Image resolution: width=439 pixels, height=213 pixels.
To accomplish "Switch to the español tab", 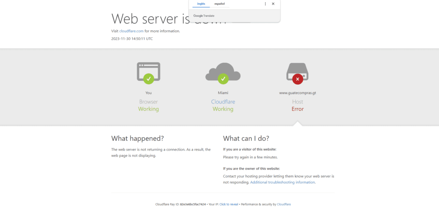I will click(x=219, y=4).
